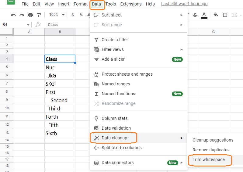This screenshot has width=243, height=172.
Task: Select cell containing JkG
Action: (x=60, y=76)
